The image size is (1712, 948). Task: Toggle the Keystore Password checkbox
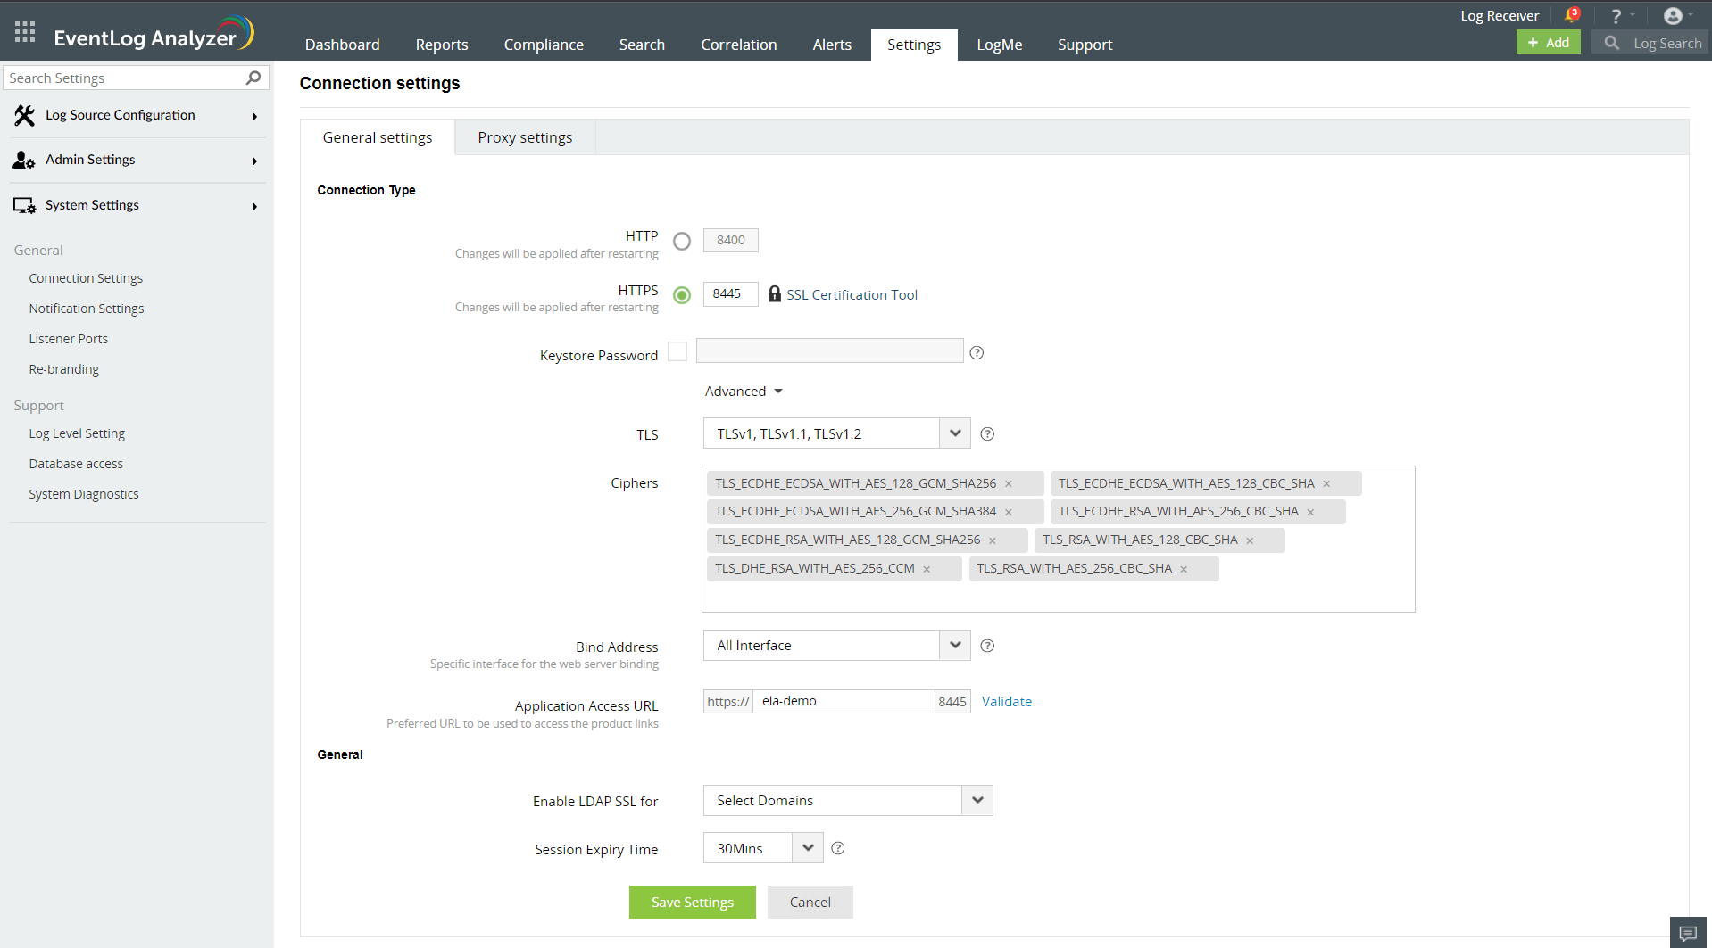point(677,351)
